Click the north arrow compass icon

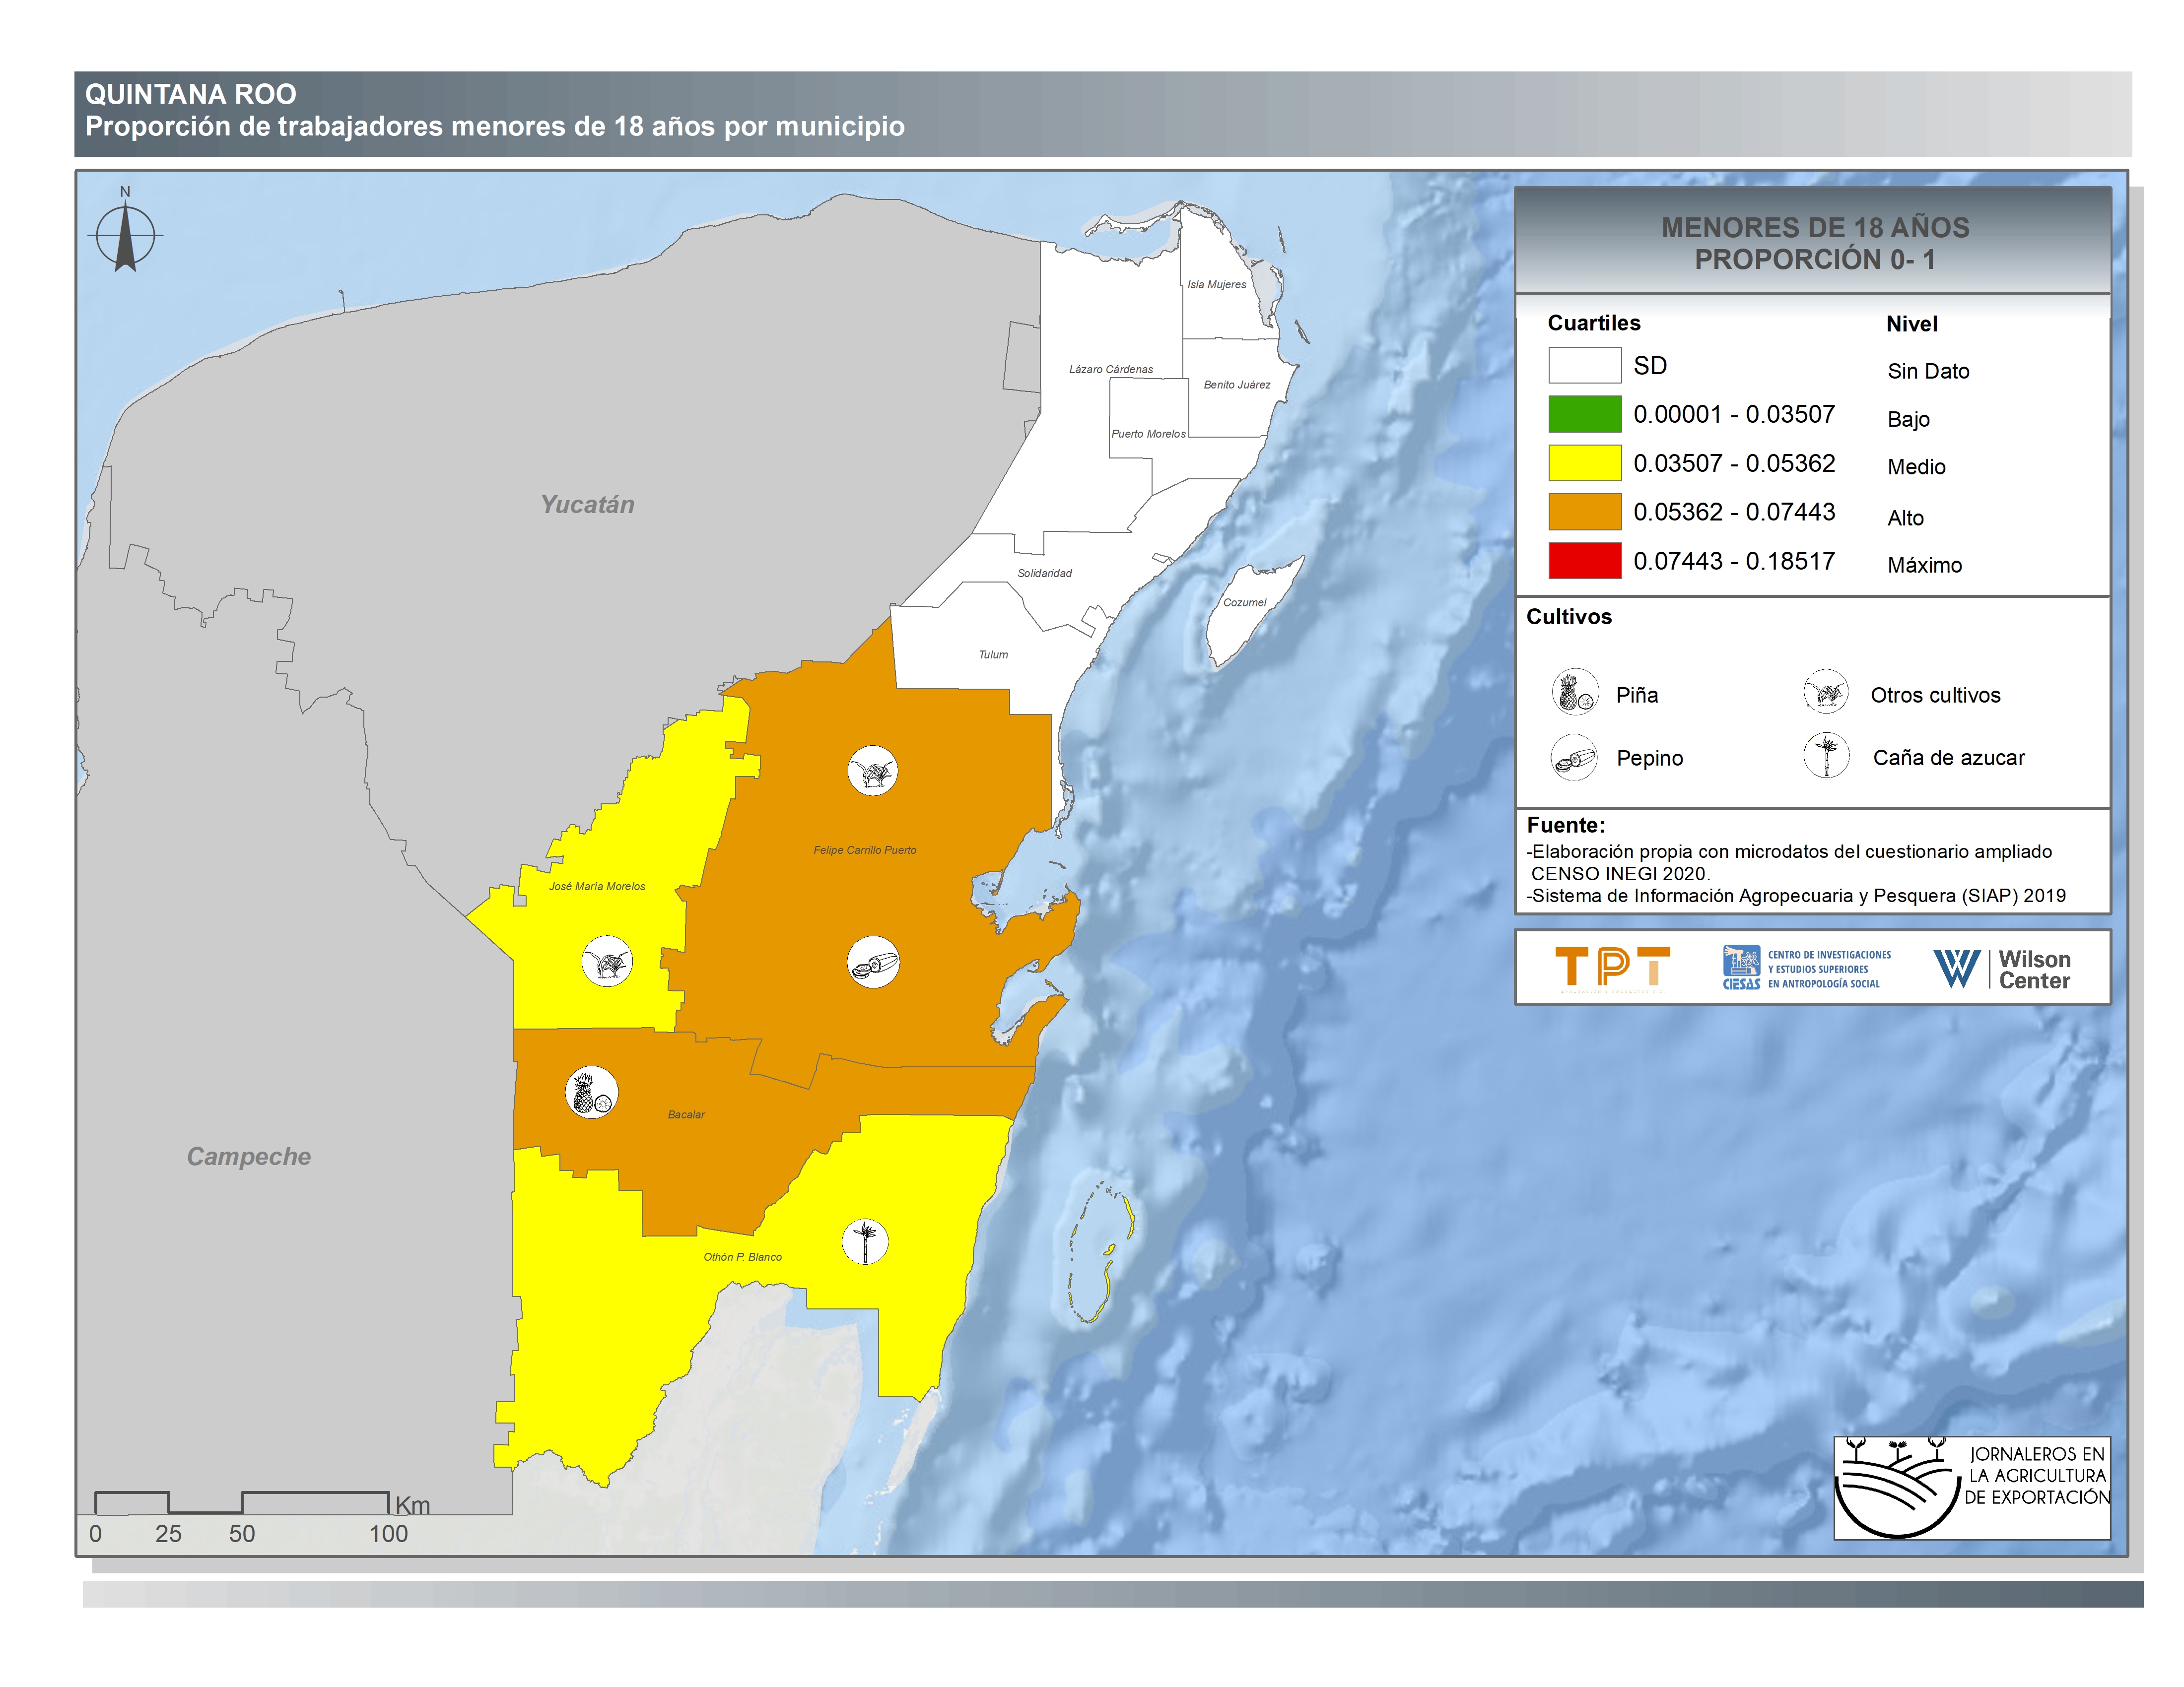click(x=125, y=236)
